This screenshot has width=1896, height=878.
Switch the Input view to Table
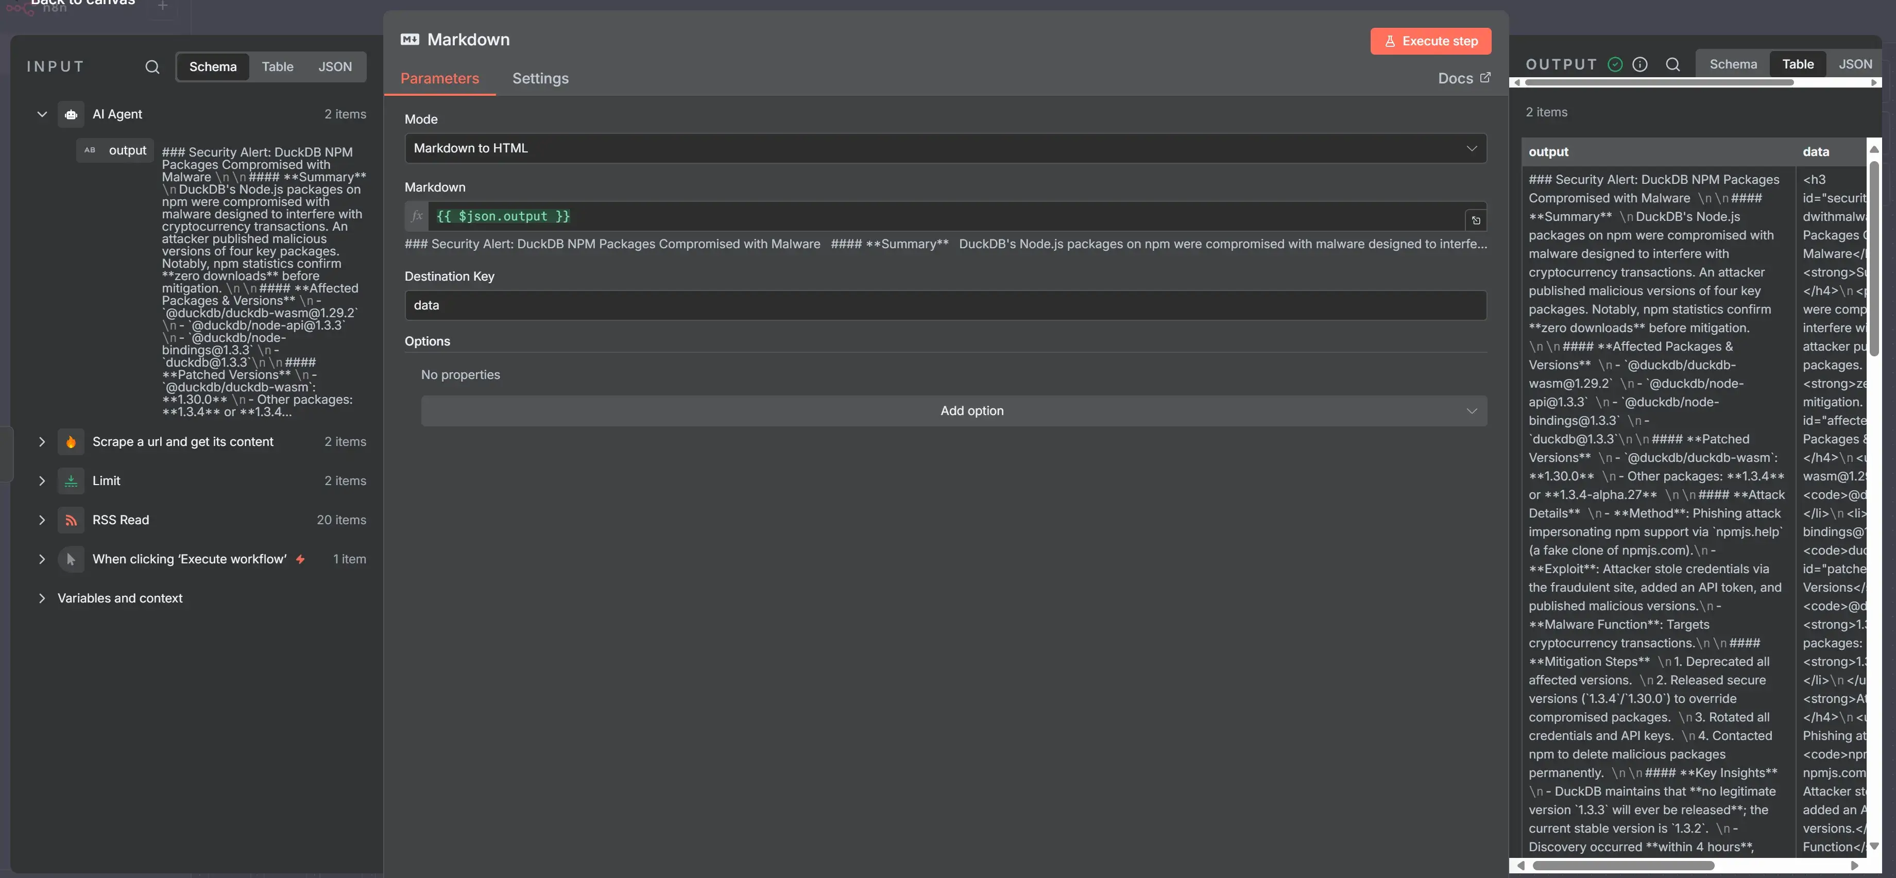tap(278, 67)
